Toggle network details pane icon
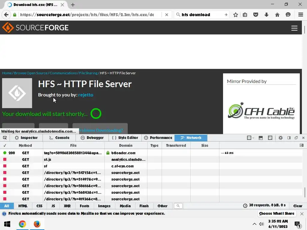 (x=302, y=145)
